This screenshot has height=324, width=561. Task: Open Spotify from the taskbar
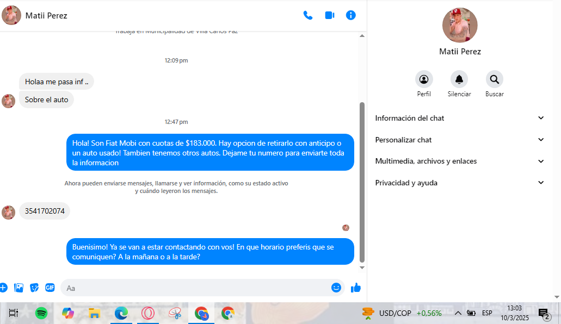(x=41, y=313)
